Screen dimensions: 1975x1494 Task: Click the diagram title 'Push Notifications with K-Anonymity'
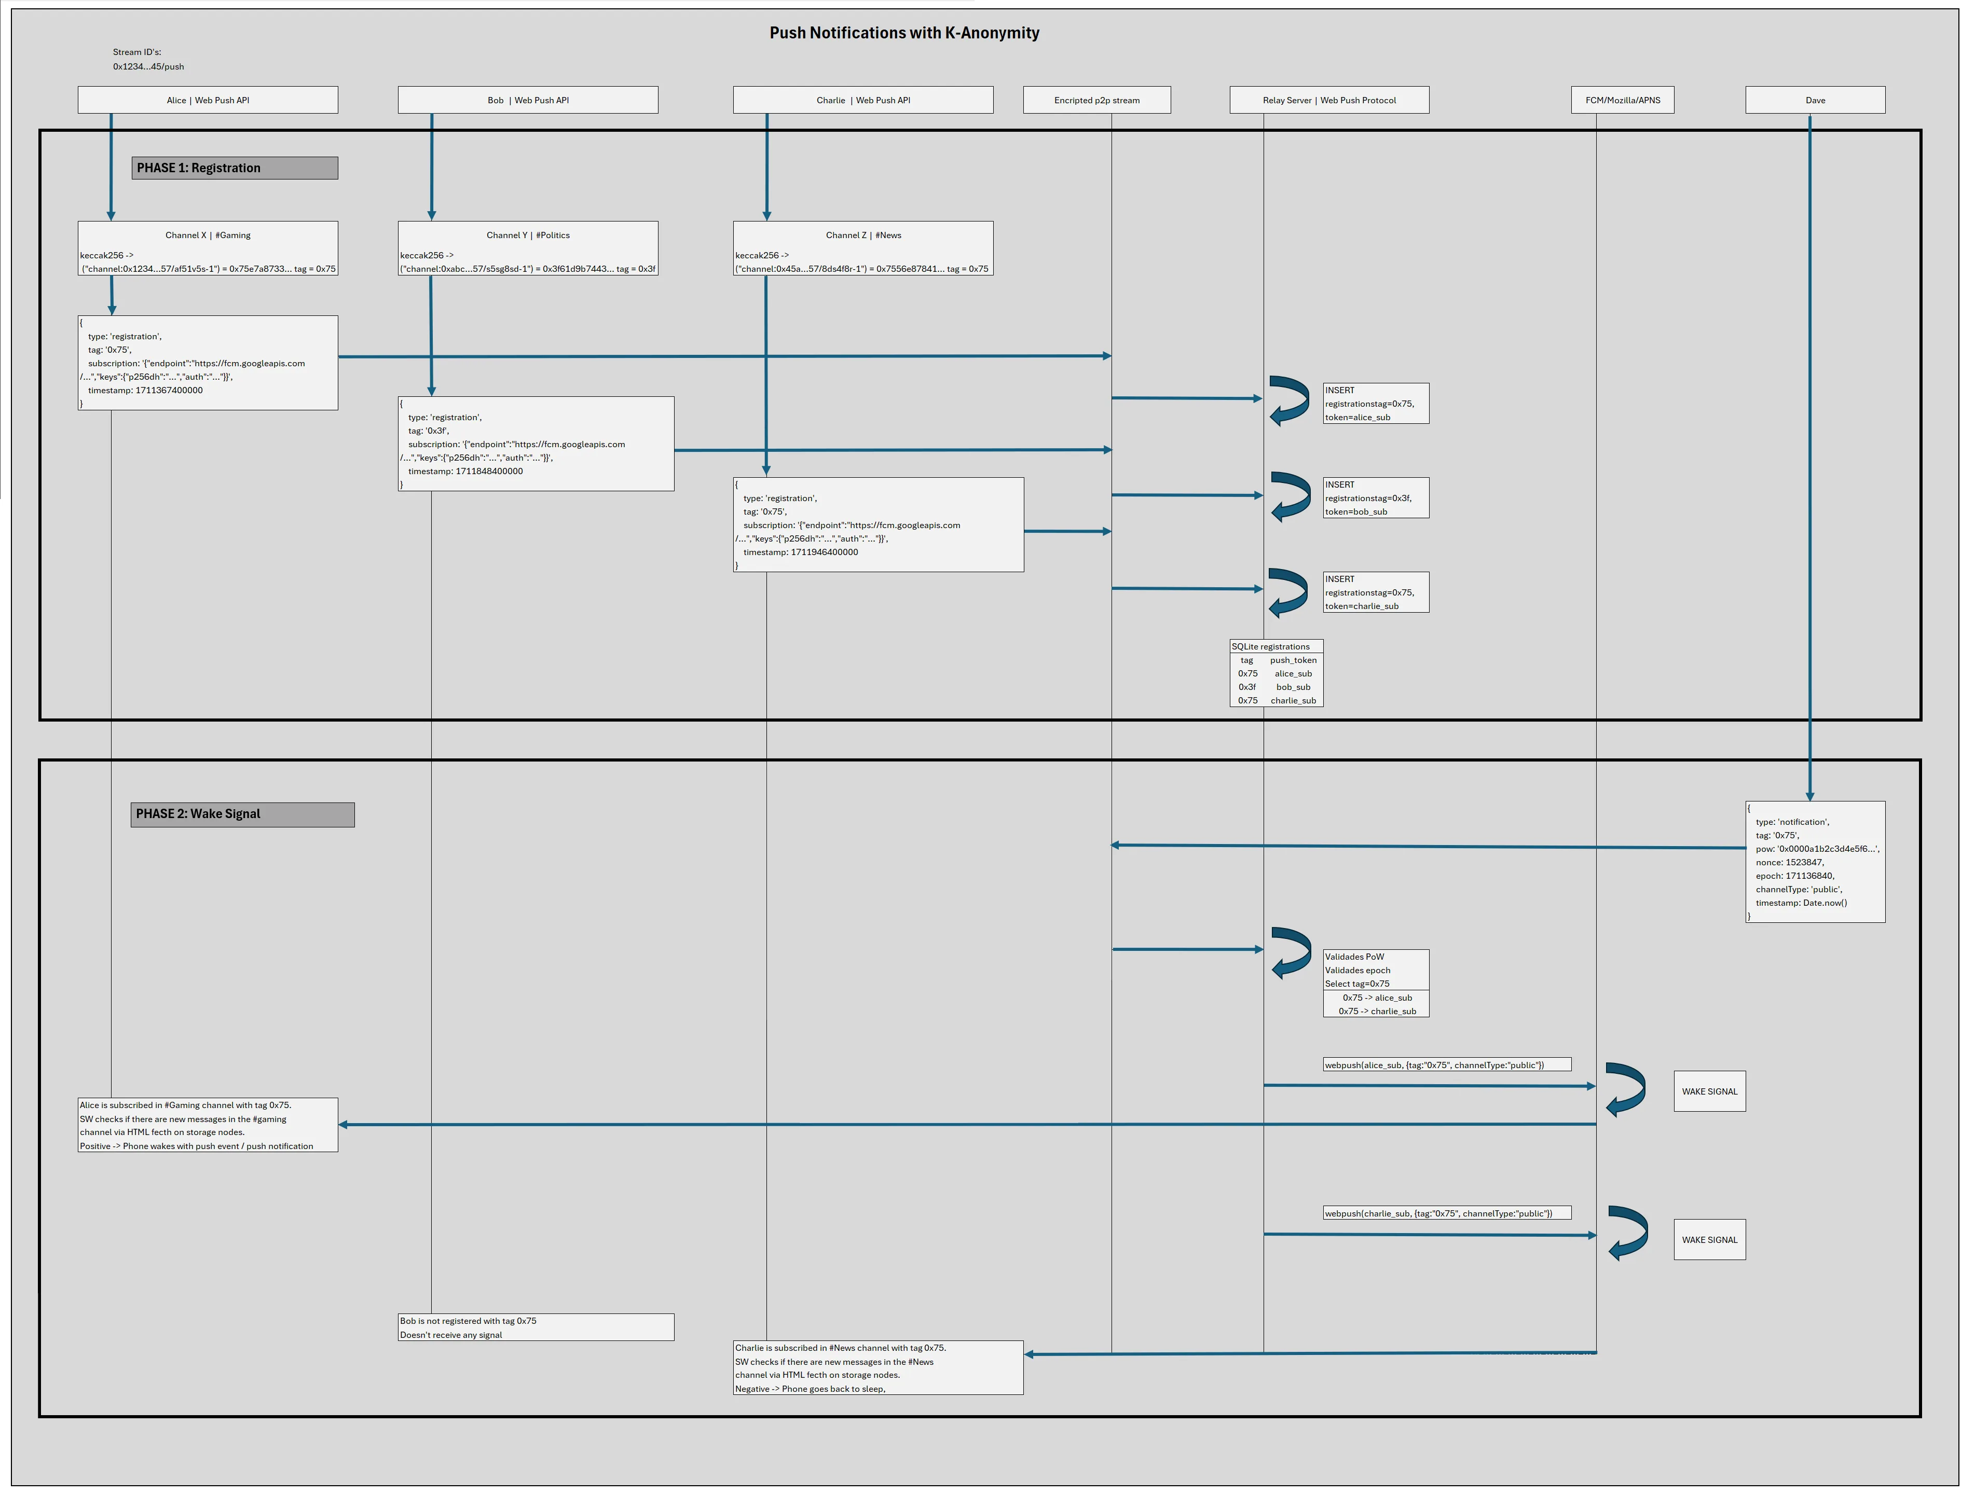point(904,33)
